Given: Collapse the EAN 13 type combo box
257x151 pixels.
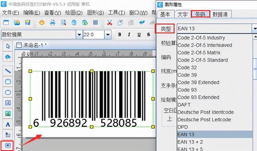Looking at the screenshot, I should tap(254, 29).
